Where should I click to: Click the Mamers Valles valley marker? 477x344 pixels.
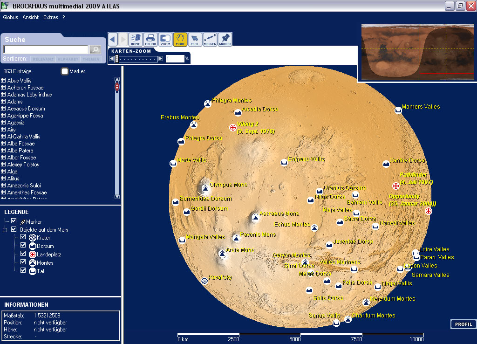398,110
